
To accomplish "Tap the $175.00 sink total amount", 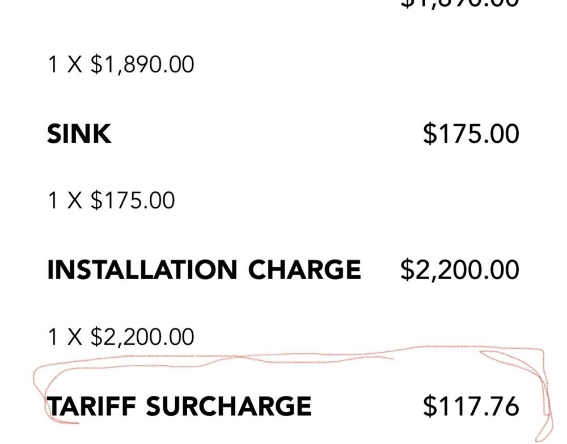I will [x=471, y=134].
